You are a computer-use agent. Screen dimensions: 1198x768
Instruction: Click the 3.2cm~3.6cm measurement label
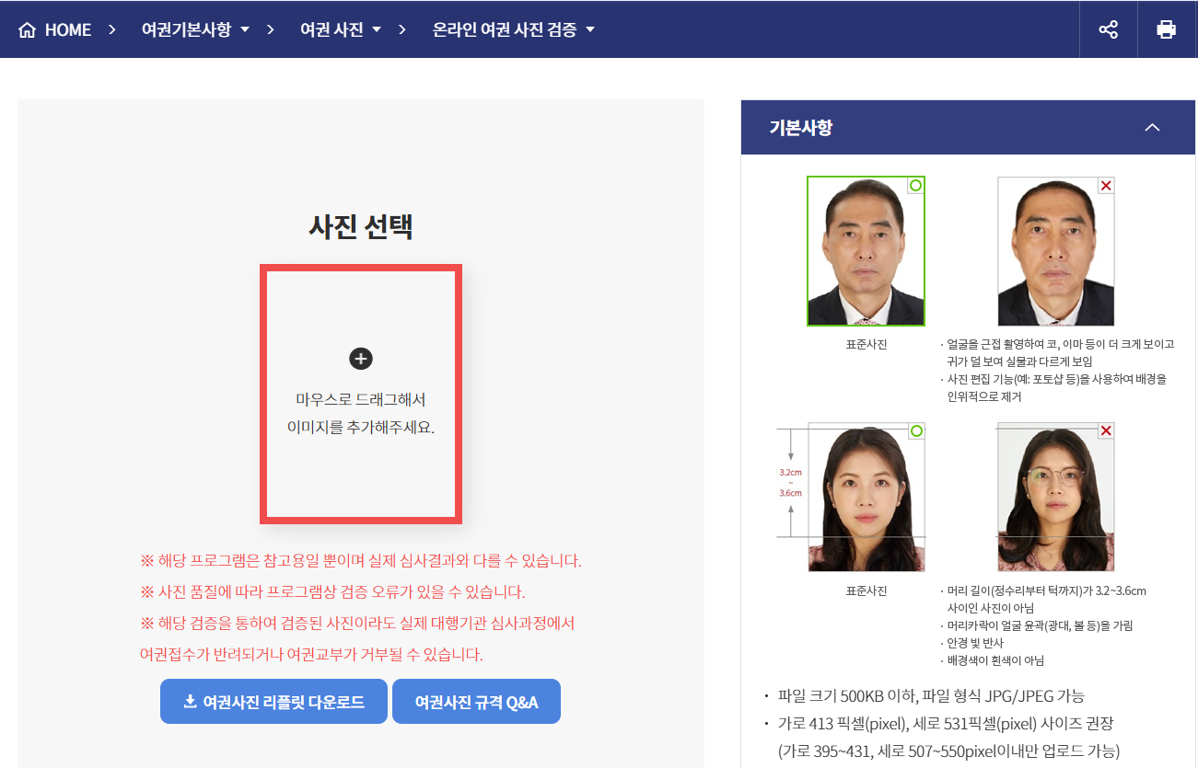791,483
